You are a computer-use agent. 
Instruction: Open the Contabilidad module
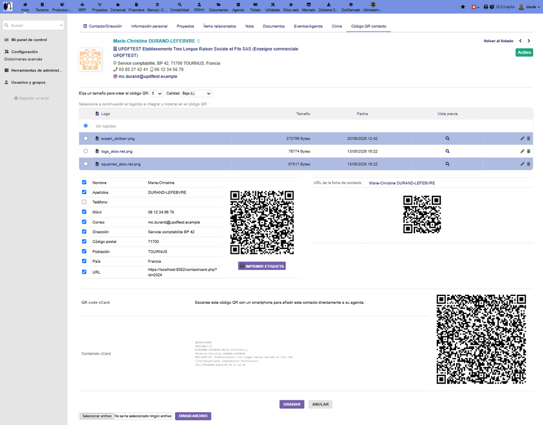(180, 5)
